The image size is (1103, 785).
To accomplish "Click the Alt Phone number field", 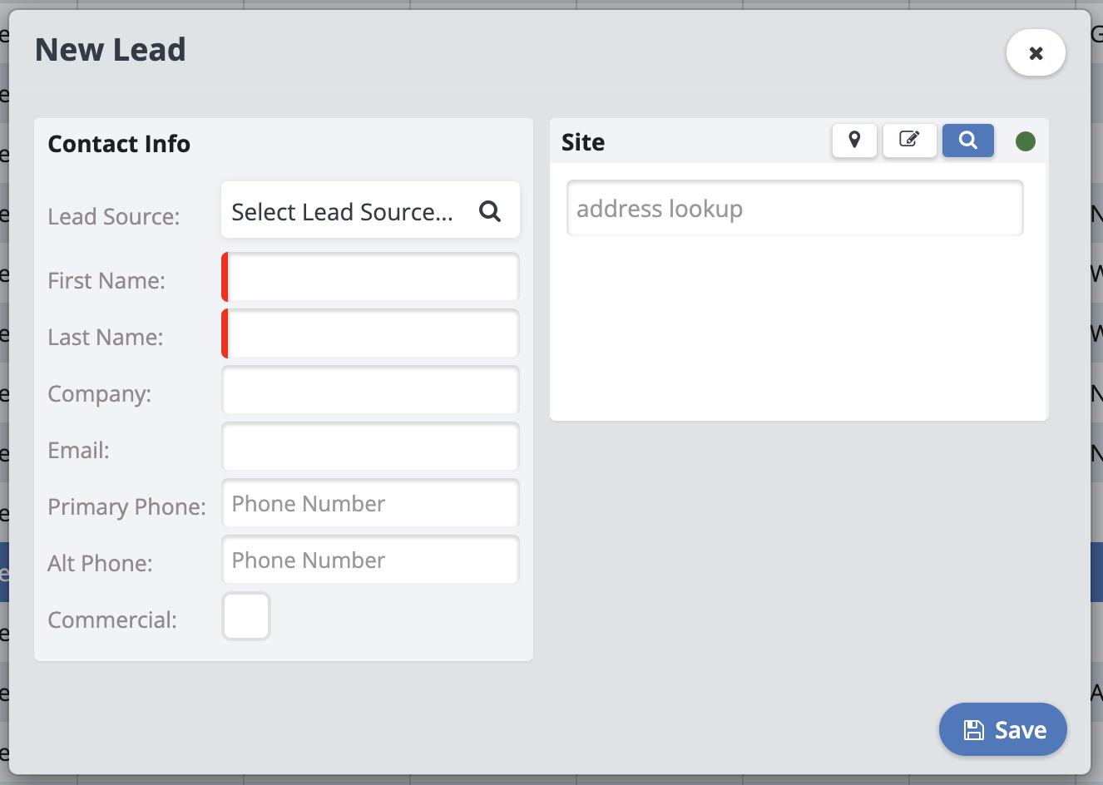I will 370,560.
